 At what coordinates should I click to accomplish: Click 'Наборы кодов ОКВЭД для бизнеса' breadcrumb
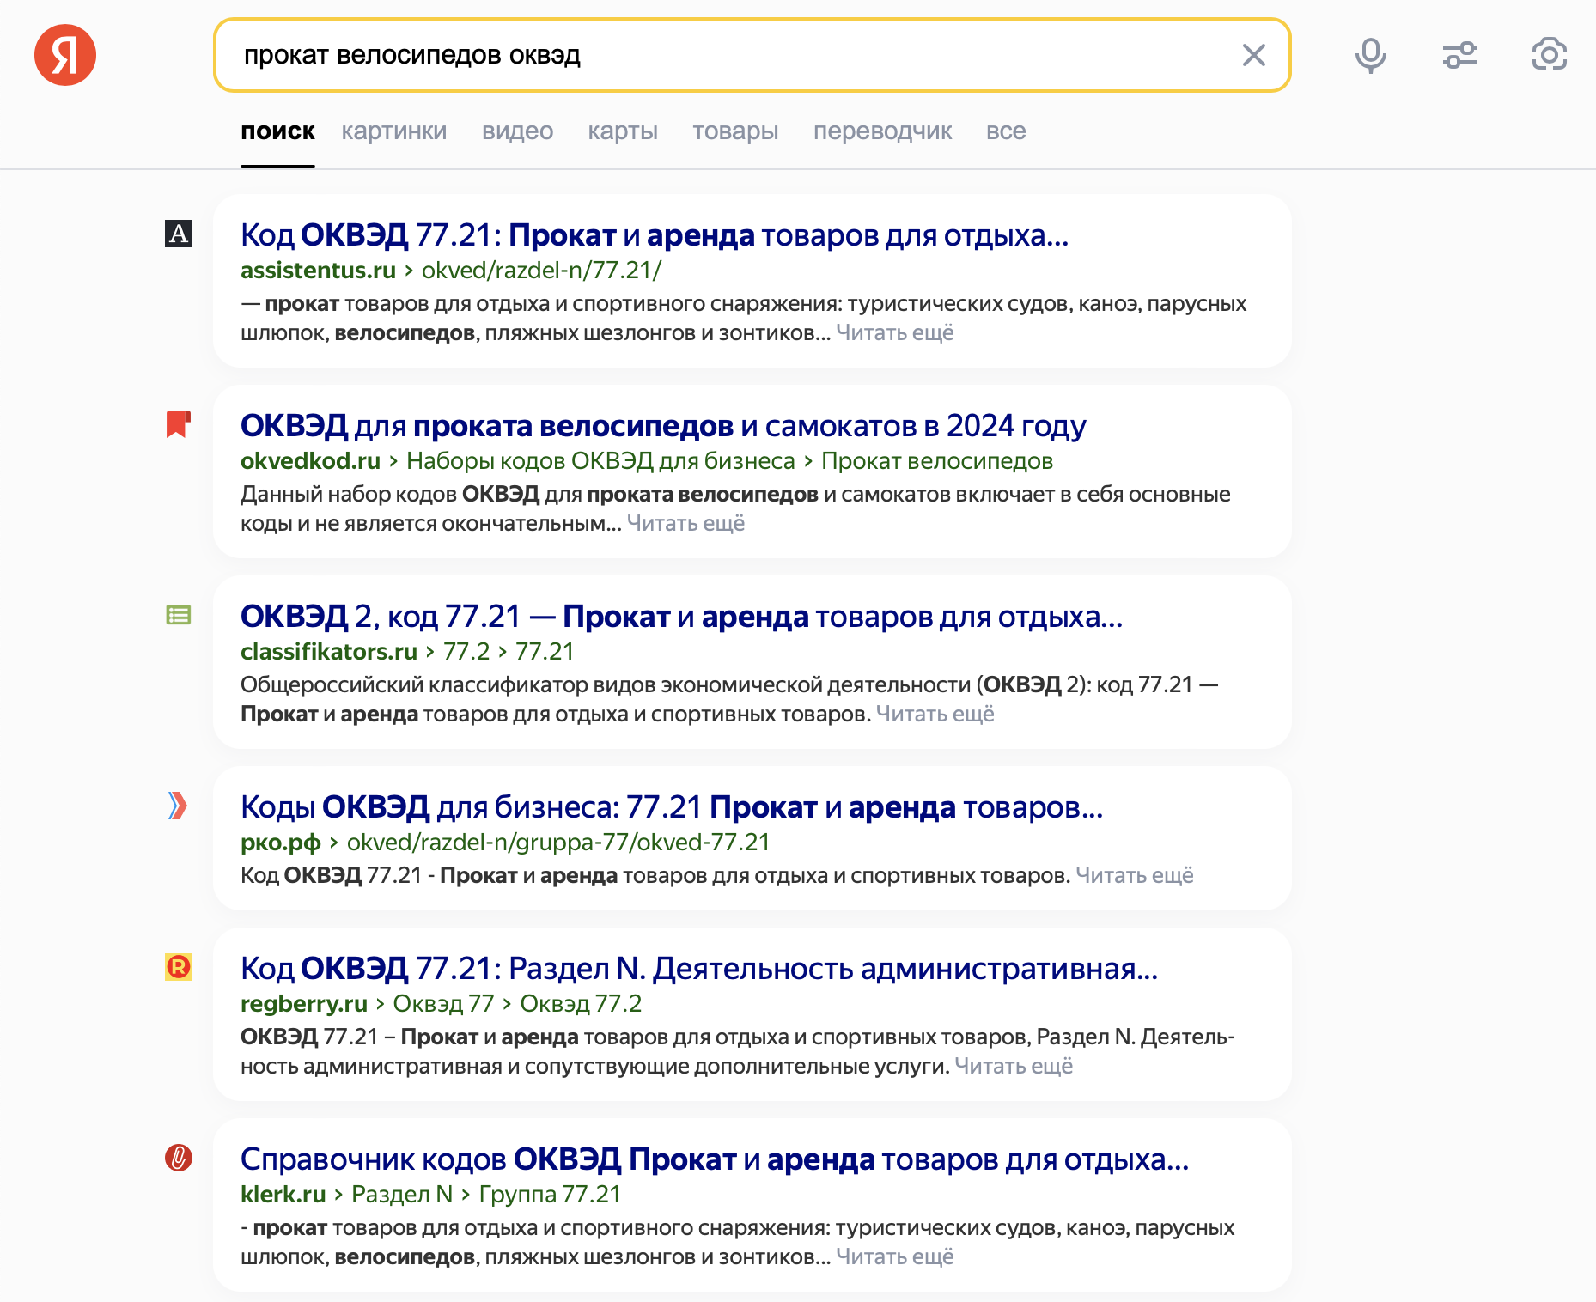(600, 460)
